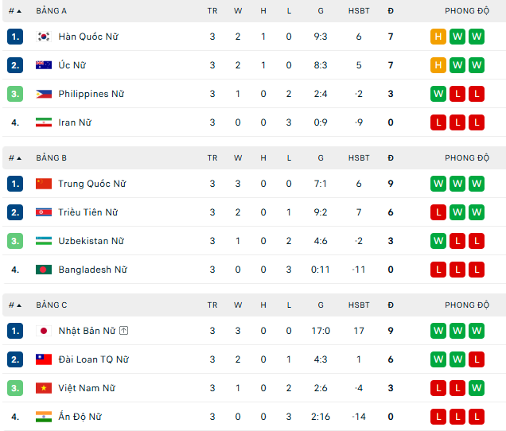
Task: Click the China flag icon
Action: (44, 184)
